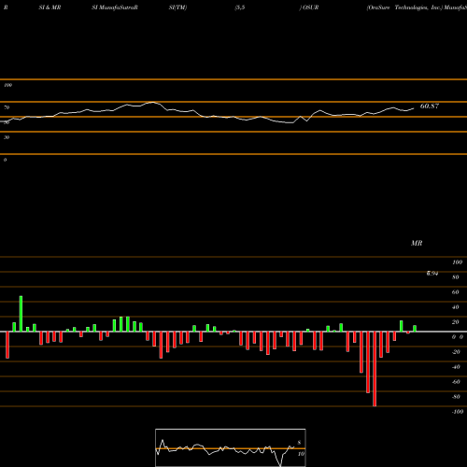The image size is (467, 467).
Task: Click the 100 label on the MR axis
Action: point(458,262)
